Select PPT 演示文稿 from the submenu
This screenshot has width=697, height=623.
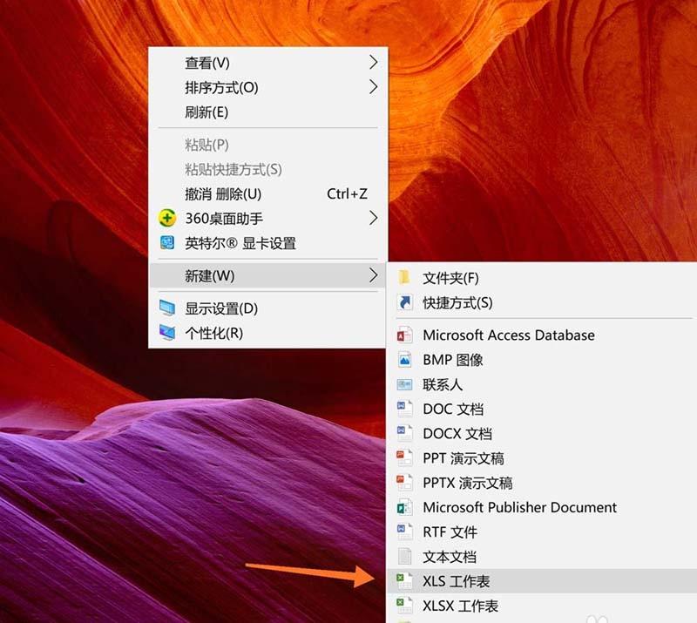coord(463,457)
